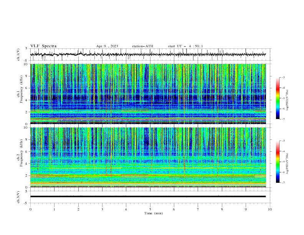Click the '10' tick on the time axis

[270, 209]
